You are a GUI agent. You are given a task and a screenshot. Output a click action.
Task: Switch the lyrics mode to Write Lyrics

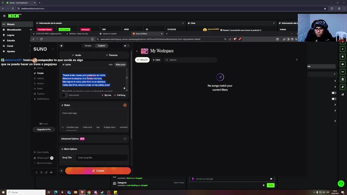pos(120,65)
